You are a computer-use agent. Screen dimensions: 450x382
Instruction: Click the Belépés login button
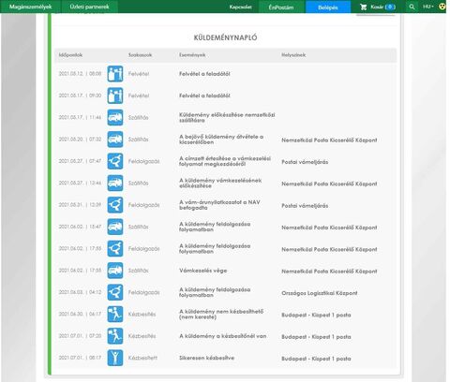(x=328, y=7)
